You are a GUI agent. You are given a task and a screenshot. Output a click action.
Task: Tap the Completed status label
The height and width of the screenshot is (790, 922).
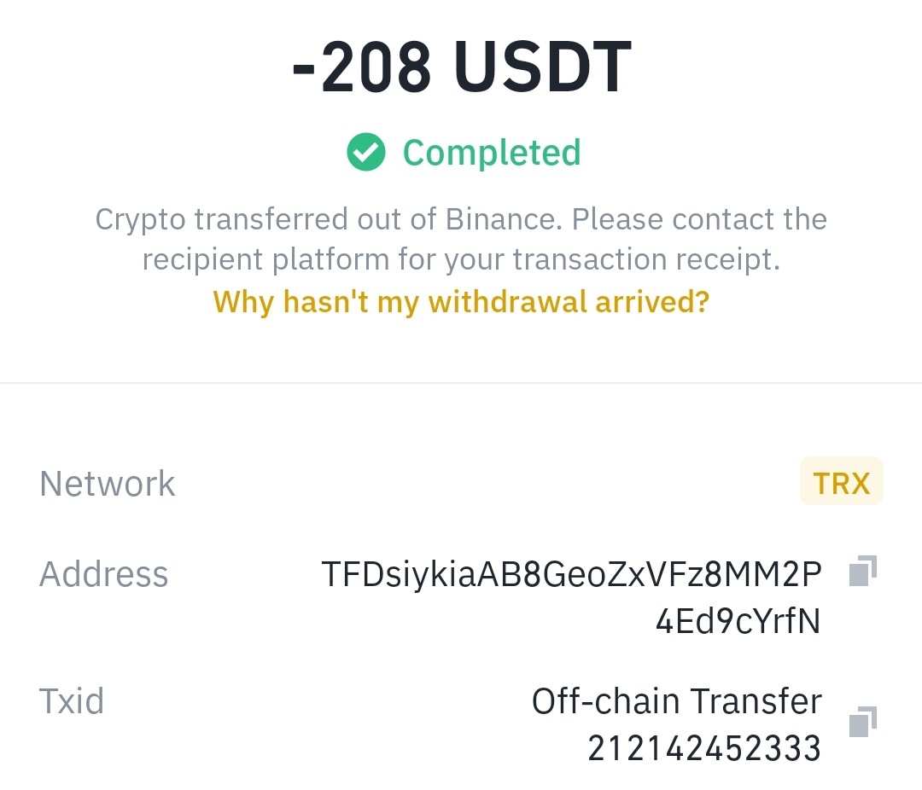[492, 153]
